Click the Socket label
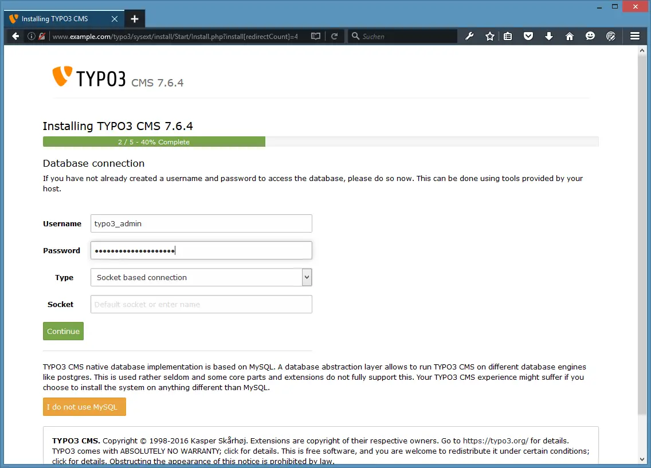This screenshot has height=468, width=651. [60, 305]
